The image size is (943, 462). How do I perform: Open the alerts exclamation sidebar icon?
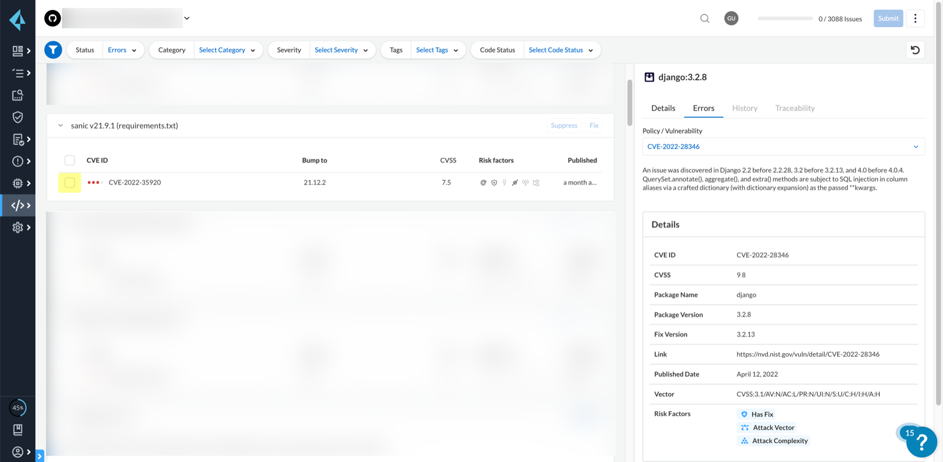tap(18, 161)
